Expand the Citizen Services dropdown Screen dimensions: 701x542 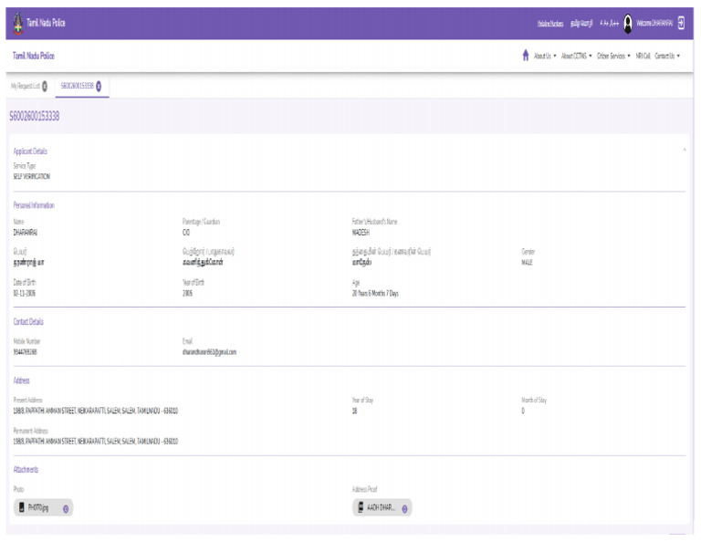click(613, 56)
